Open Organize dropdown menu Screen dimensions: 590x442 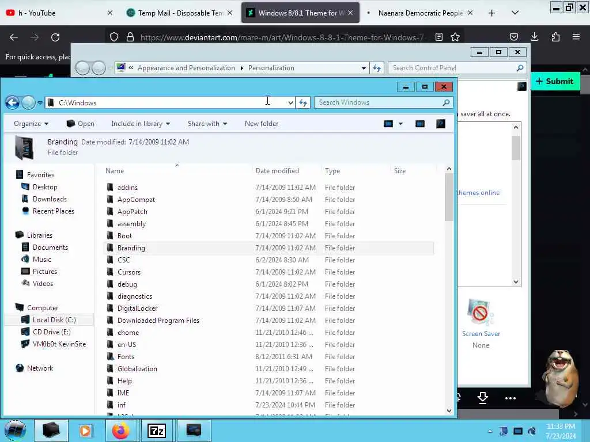31,124
